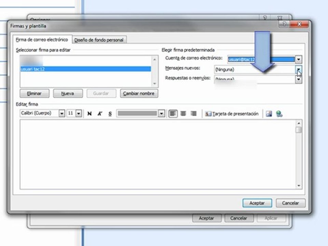This screenshot has width=328, height=246.
Task: Click scroll down arrow of signature list
Action: point(155,84)
